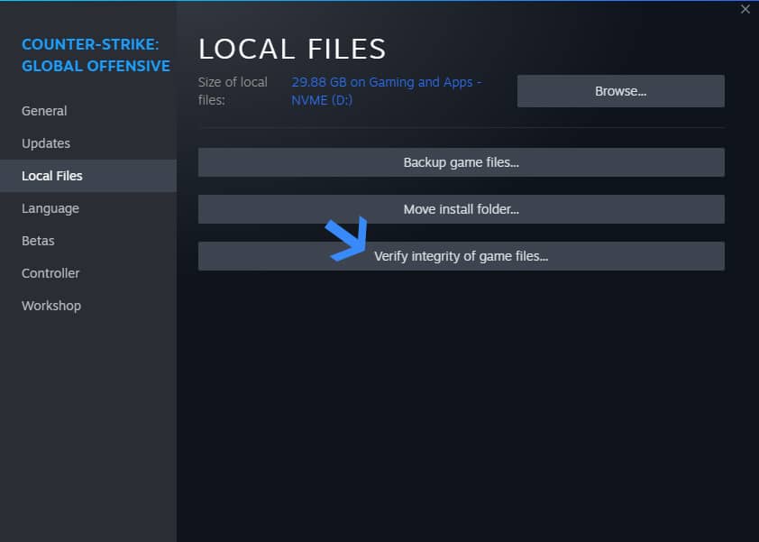
Task: Click the 29.88 GB storage location text
Action: click(386, 90)
